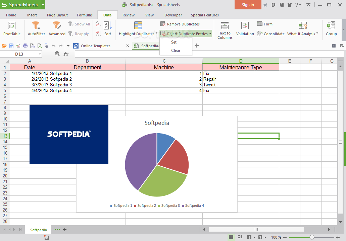Screen dimensions: 346x241
Task: Switch to Normal view in status bar
Action: click(x=231, y=237)
